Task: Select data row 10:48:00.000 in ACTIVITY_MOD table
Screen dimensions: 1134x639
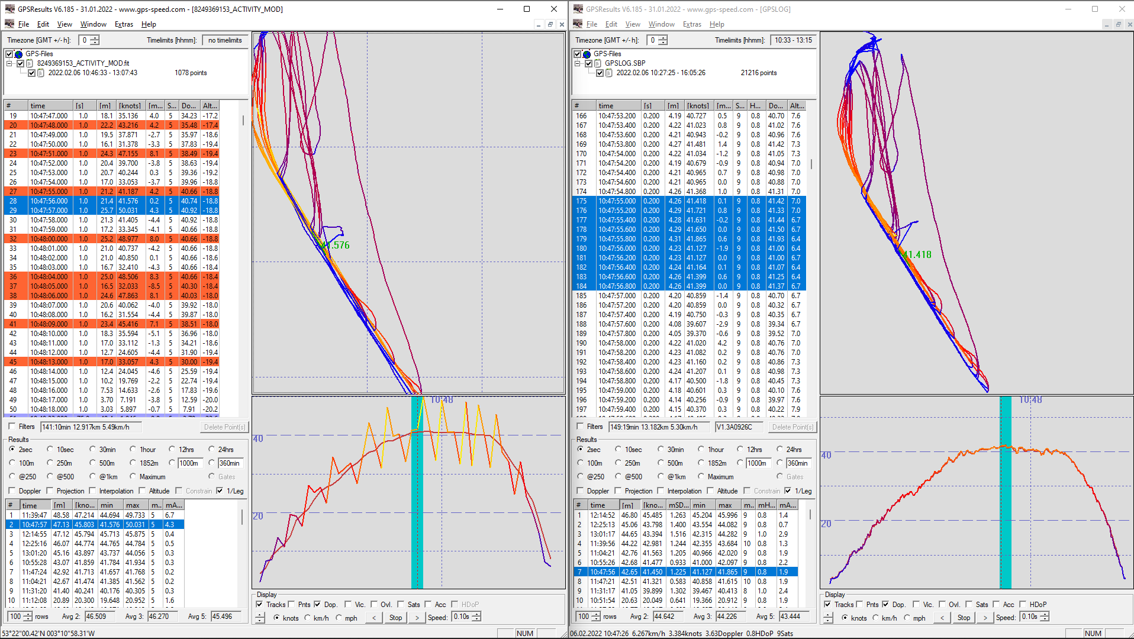Action: (112, 239)
